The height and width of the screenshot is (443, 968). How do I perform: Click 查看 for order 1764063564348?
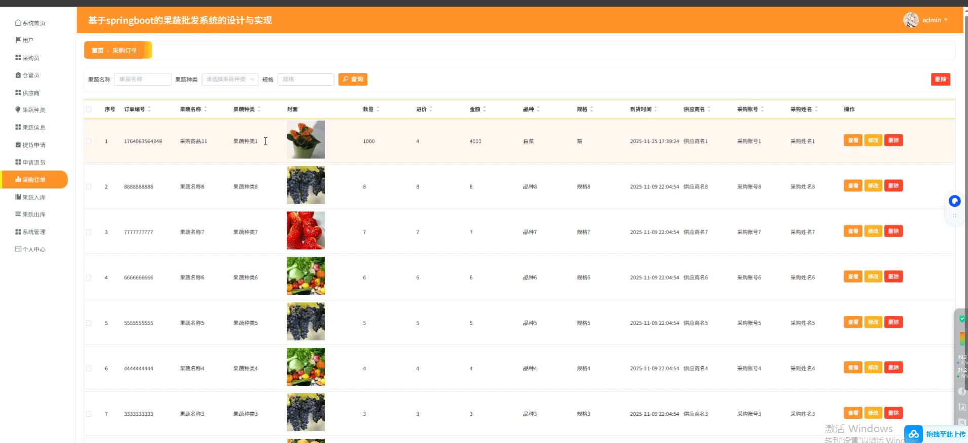(853, 140)
